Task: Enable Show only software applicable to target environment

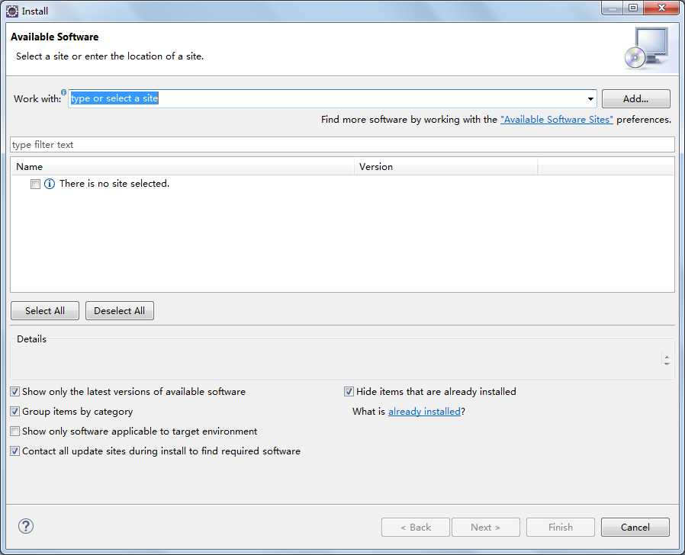Action: [x=14, y=431]
